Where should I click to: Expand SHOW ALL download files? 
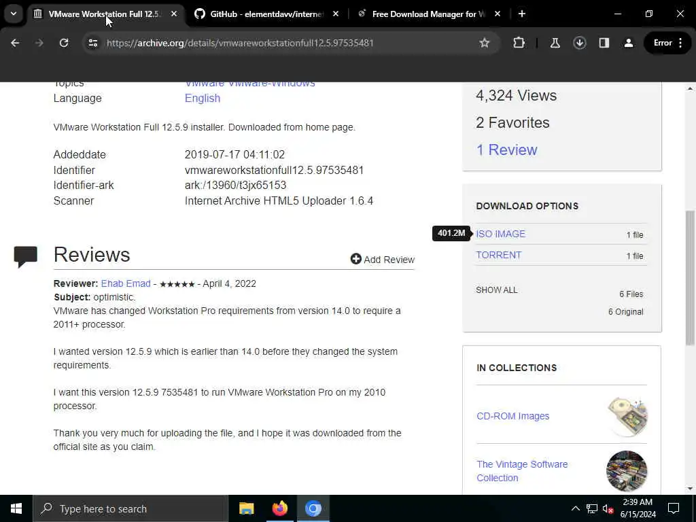pos(497,290)
